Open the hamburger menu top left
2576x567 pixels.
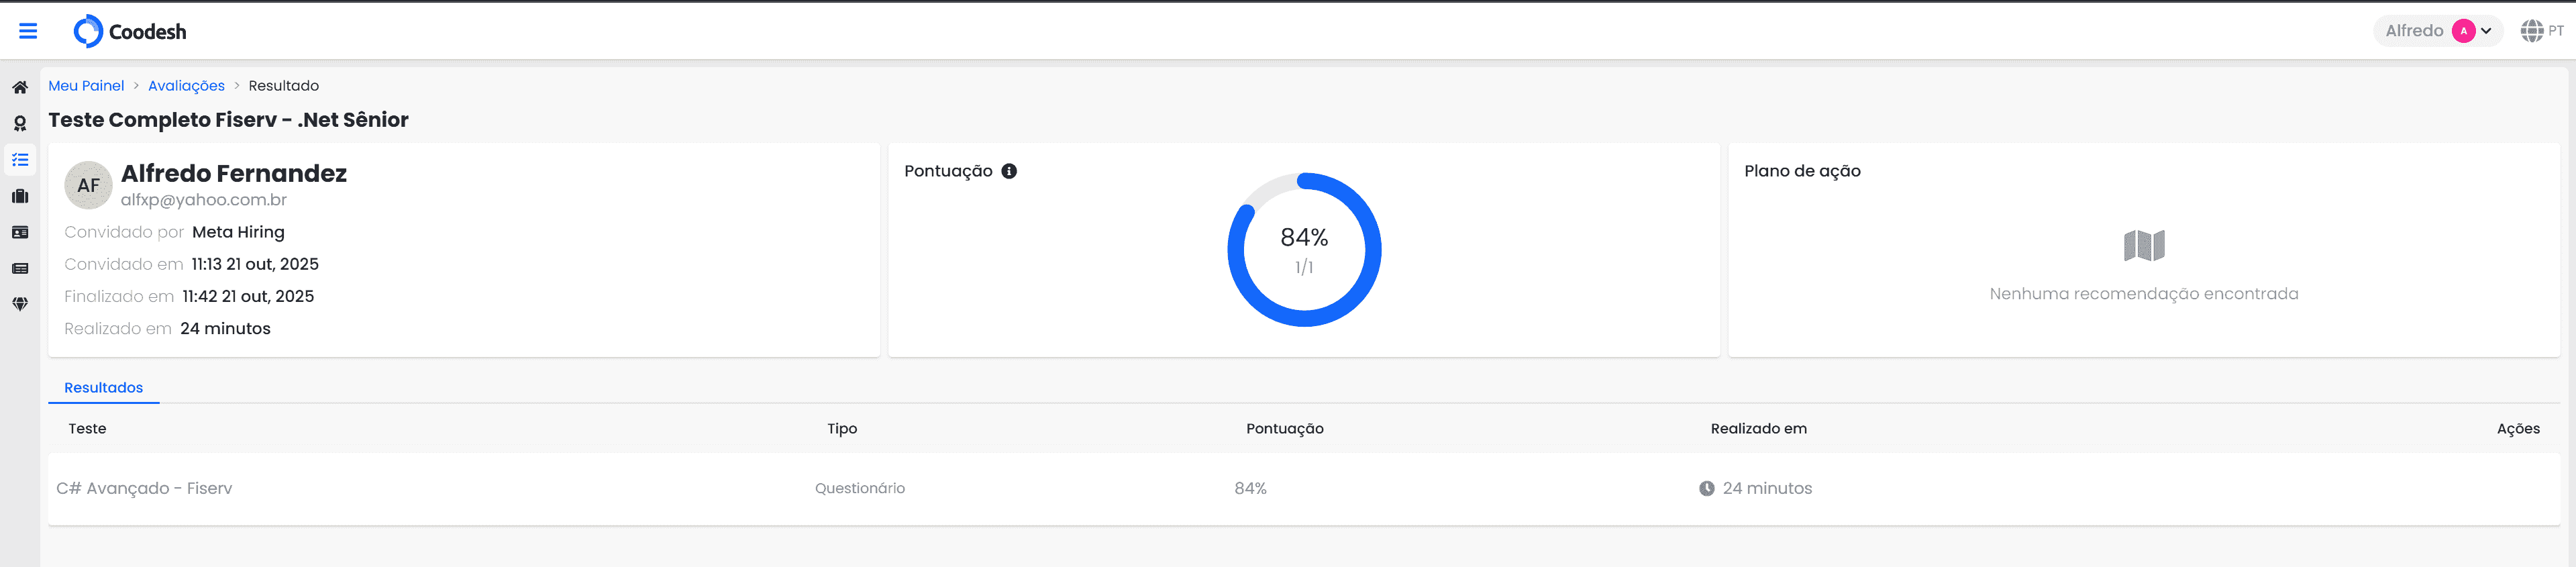(x=28, y=30)
